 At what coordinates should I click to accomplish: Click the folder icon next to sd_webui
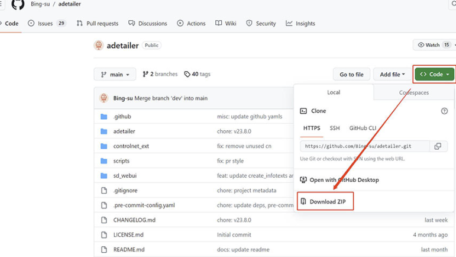coord(104,176)
